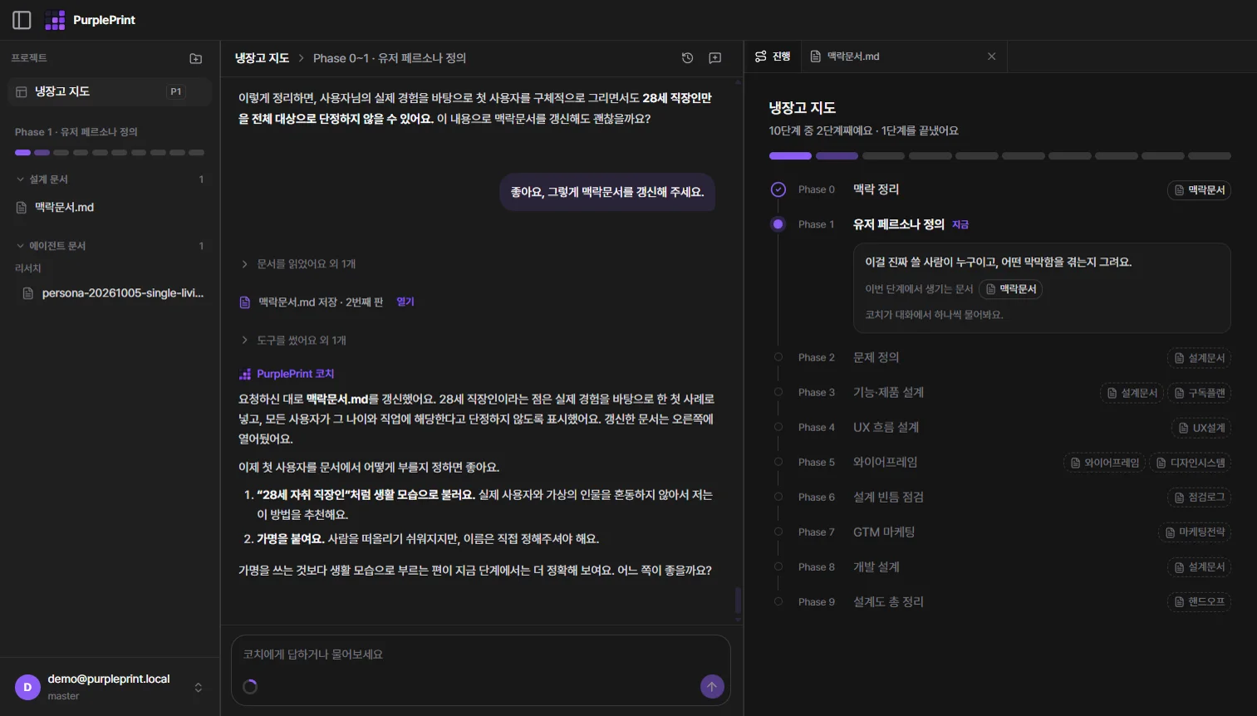1257x716 pixels.
Task: Click the 냉장고 지도 breadcrumb
Action: click(x=262, y=58)
